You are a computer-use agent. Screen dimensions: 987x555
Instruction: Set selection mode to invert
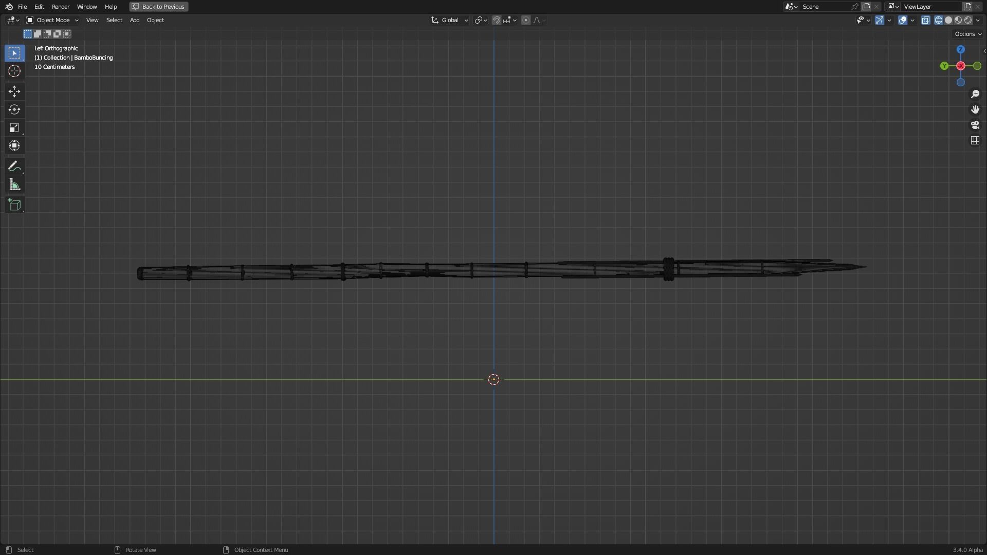click(x=57, y=34)
